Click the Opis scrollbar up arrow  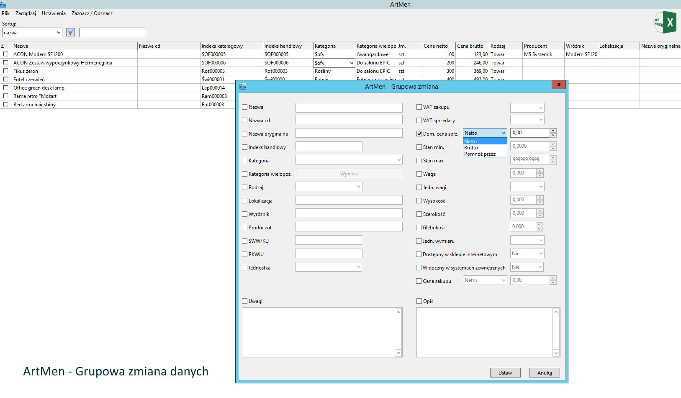556,312
